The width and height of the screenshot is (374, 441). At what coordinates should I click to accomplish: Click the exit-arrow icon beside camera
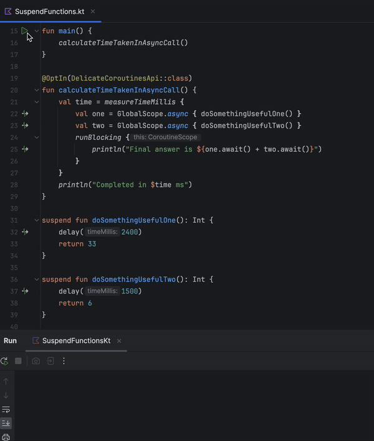pos(50,361)
